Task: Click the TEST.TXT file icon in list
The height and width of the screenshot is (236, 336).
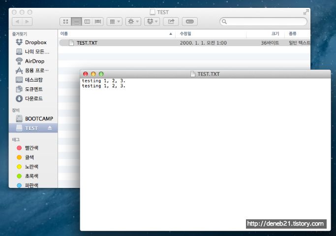Action: coord(71,43)
